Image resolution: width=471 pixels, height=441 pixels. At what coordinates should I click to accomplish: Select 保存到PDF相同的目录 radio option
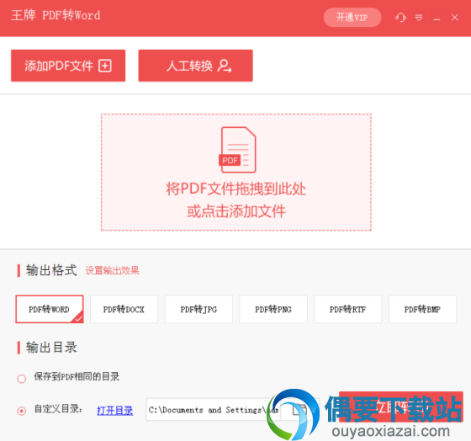click(x=22, y=379)
